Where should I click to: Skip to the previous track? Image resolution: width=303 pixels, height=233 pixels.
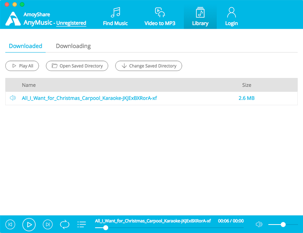(10, 225)
